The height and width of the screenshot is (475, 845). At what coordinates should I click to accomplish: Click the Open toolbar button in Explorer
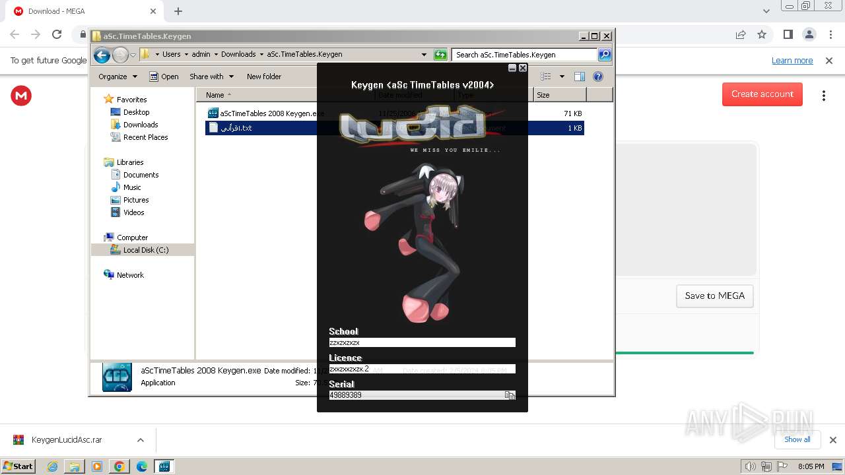[x=164, y=77]
